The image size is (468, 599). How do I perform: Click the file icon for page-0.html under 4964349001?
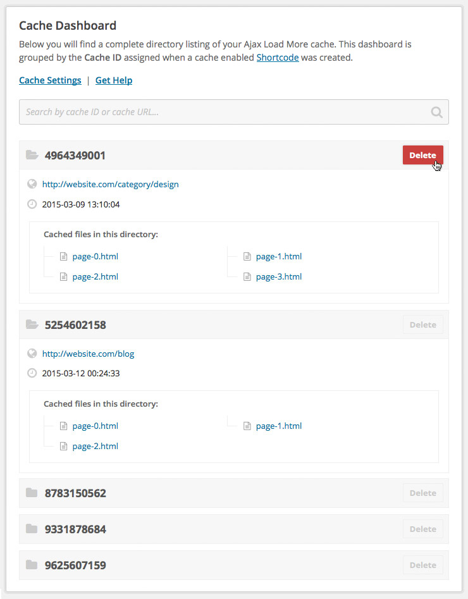click(63, 256)
